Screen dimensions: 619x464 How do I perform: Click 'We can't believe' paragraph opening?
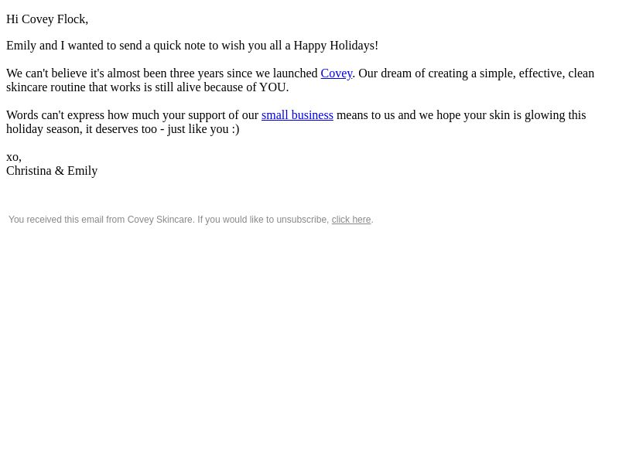pos(47,73)
